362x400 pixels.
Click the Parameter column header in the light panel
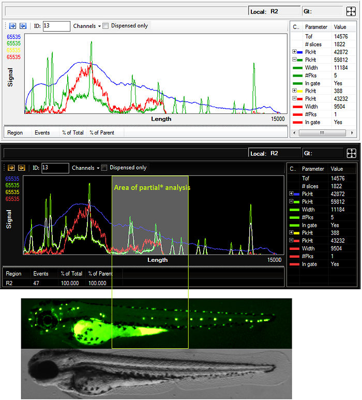pos(316,26)
